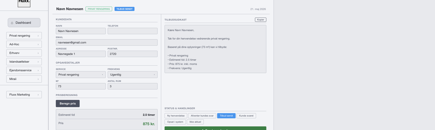Viewport: 435px width, 130px height.
Task: Open the Frekvens dropdown showing Ugentlig
Action: pos(132,74)
